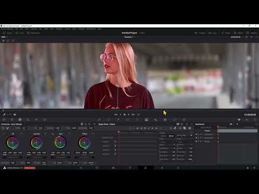This screenshot has width=259, height=194.
Task: Click the Gamma master wheel slider
Action: tap(37, 157)
